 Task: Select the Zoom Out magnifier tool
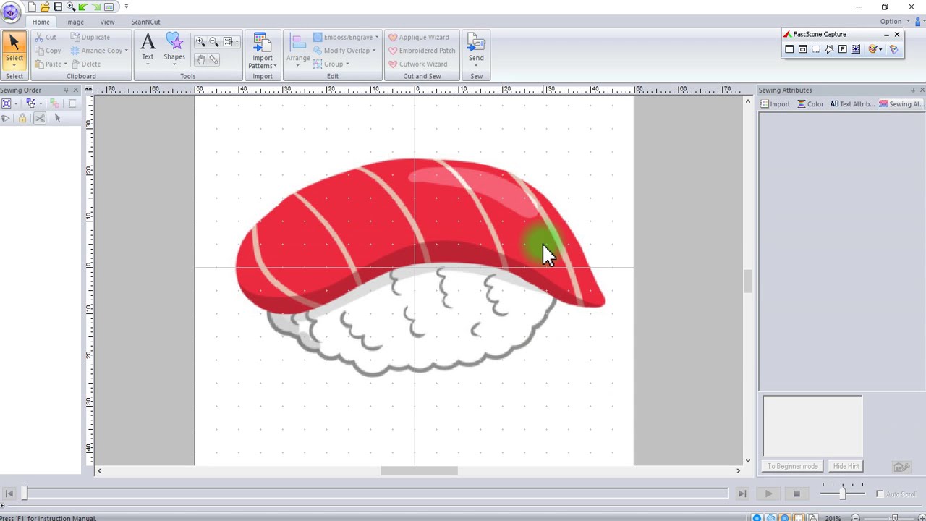click(x=214, y=42)
